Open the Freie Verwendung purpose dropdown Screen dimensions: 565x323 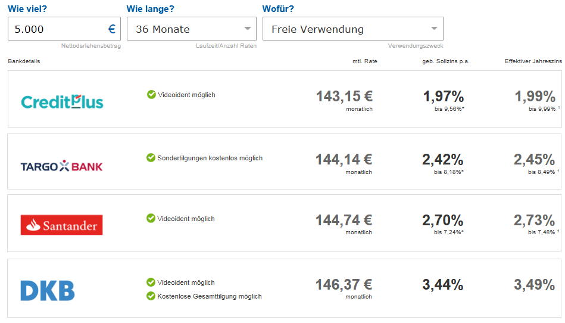(x=353, y=29)
